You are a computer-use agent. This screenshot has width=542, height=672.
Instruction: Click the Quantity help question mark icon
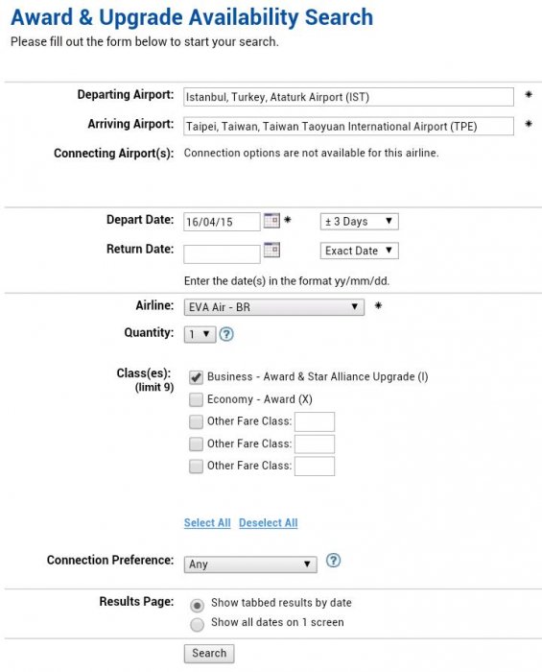click(x=226, y=334)
